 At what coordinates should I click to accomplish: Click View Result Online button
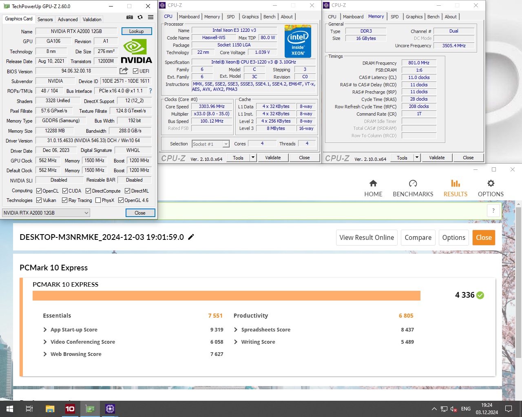click(367, 237)
